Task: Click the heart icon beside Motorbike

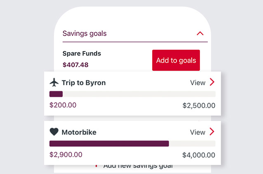Action: point(54,132)
